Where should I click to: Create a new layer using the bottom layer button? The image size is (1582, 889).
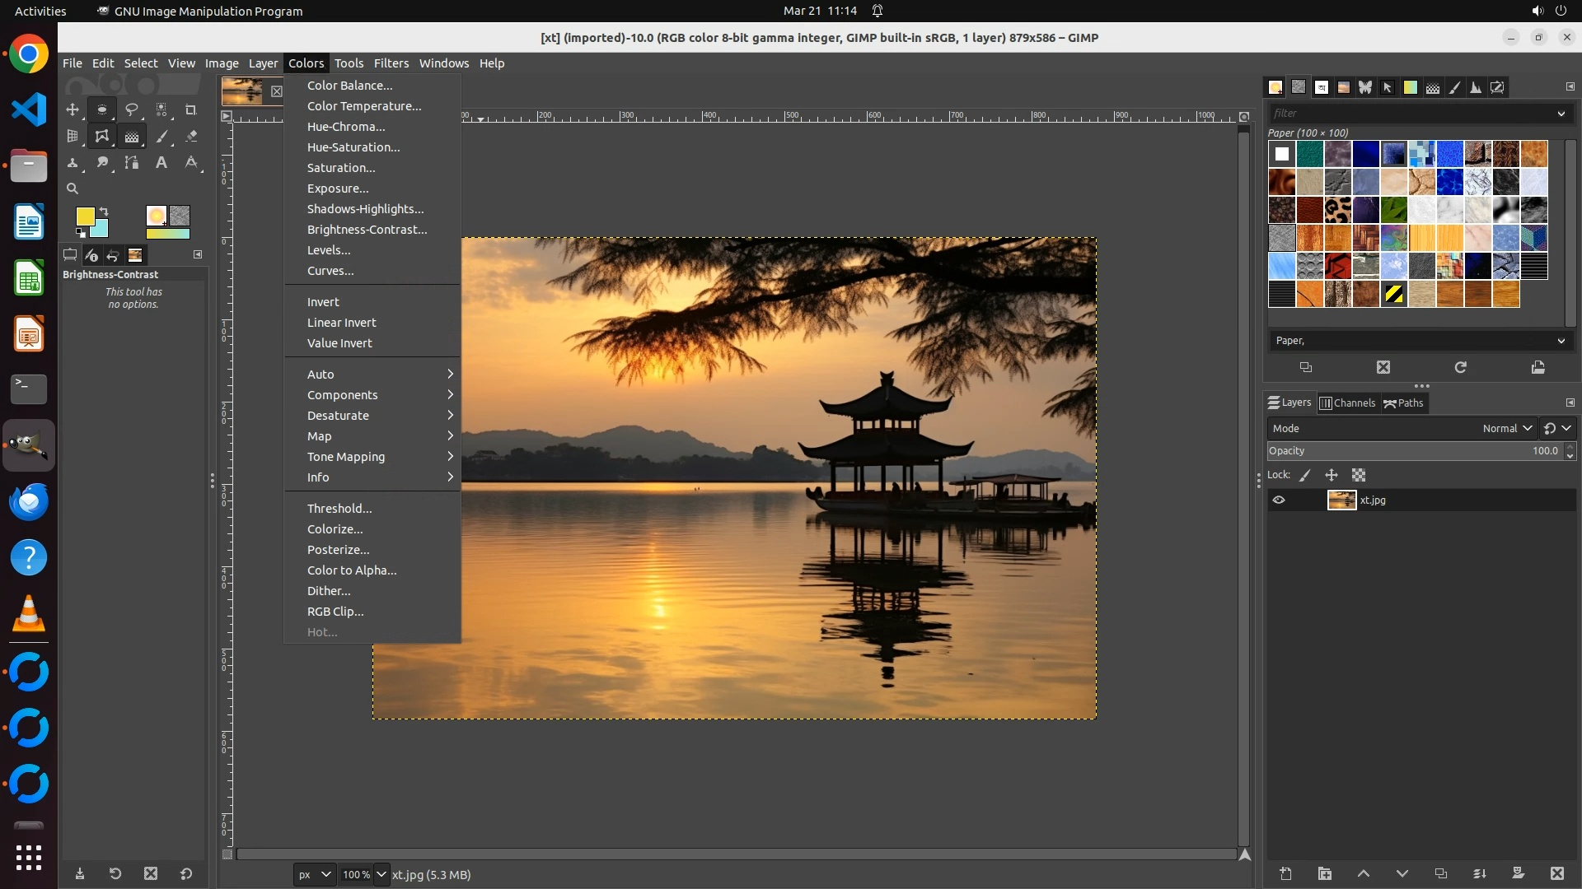tap(1285, 873)
